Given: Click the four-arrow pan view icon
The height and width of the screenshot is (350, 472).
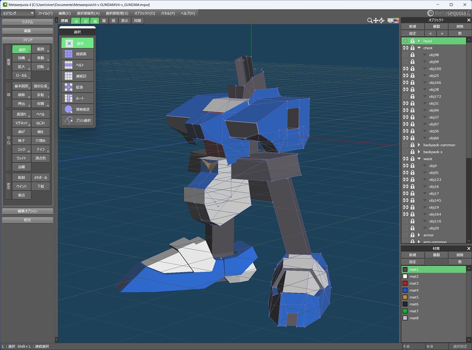Looking at the screenshot, I should (376, 21).
